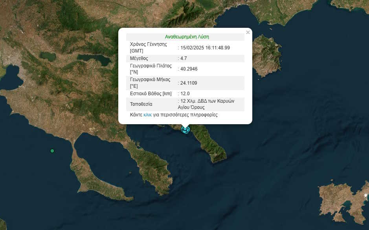
Task: Click the "Τοποθεσία" row label
Action: point(141,104)
